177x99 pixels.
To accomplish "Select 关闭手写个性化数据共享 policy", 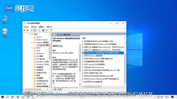I will [92, 82].
